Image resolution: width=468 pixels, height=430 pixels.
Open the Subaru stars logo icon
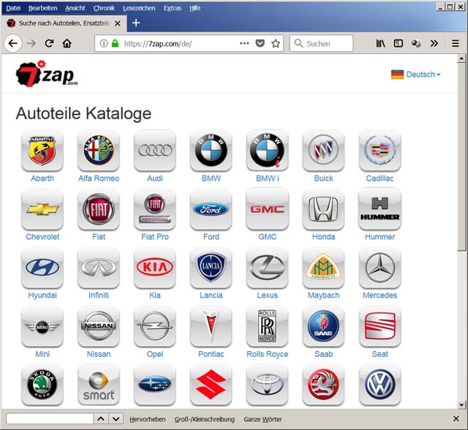[155, 385]
